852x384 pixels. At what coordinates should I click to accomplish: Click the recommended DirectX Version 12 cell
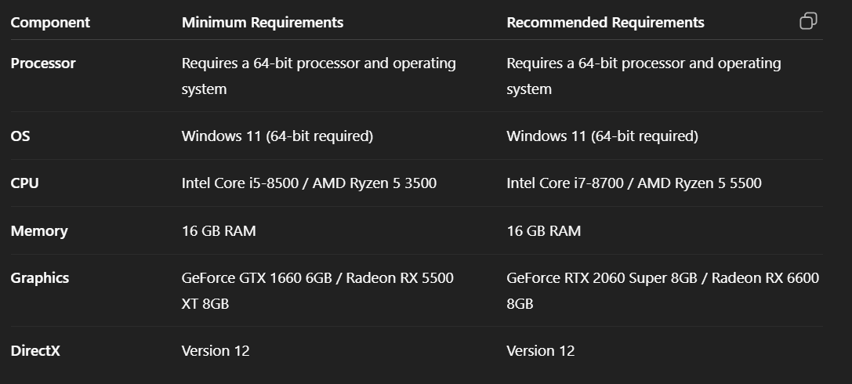[540, 351]
